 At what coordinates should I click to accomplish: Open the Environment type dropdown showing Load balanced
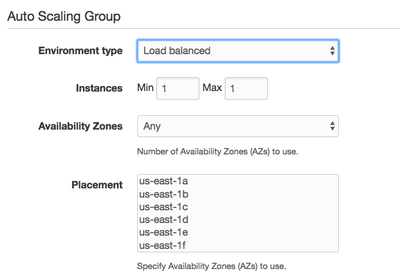point(238,51)
